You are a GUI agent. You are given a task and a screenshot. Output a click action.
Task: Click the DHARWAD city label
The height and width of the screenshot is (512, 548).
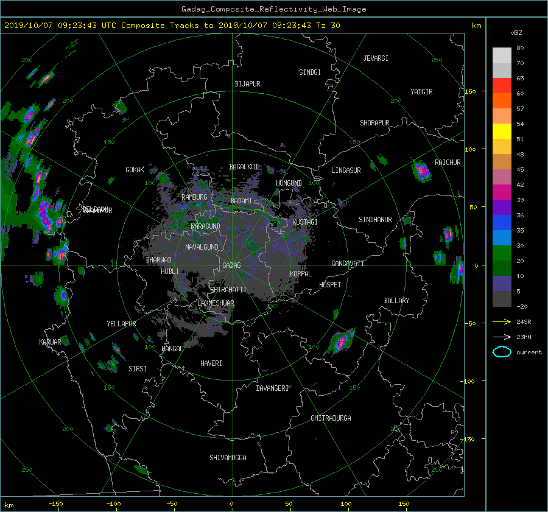[x=159, y=260]
